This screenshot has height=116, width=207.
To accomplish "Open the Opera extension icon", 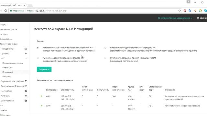I will (185, 11).
